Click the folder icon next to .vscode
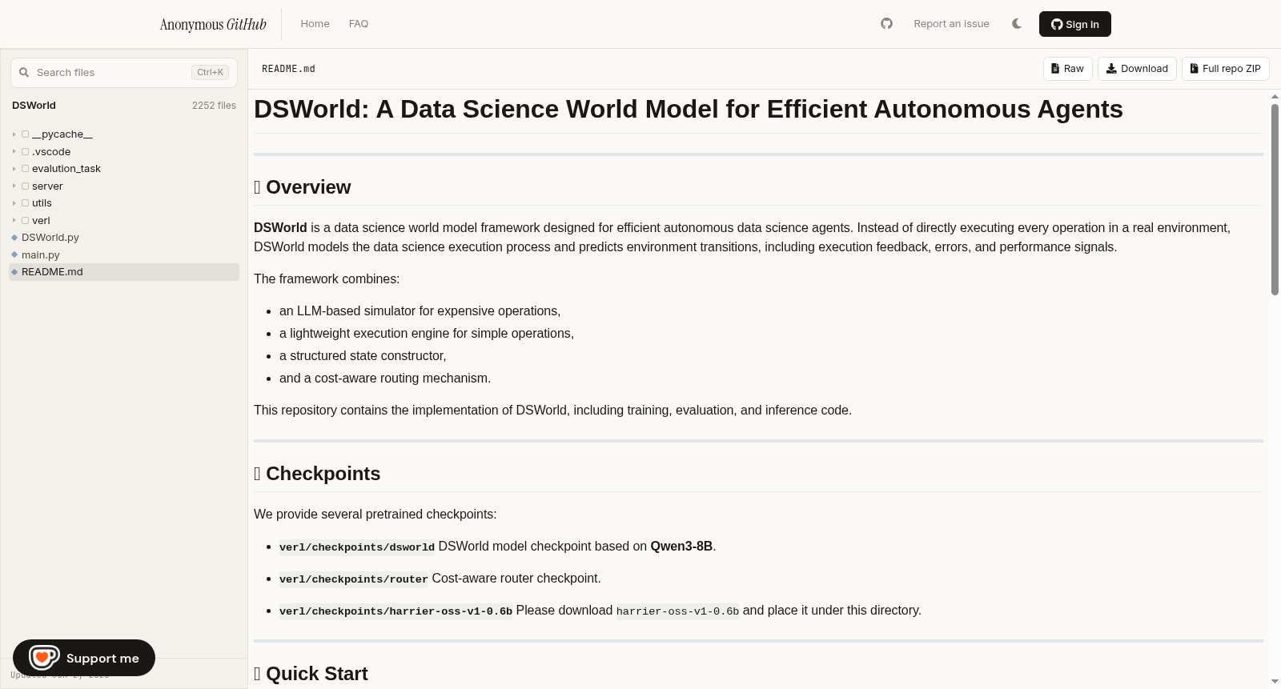Viewport: 1281px width, 689px height. 26,152
